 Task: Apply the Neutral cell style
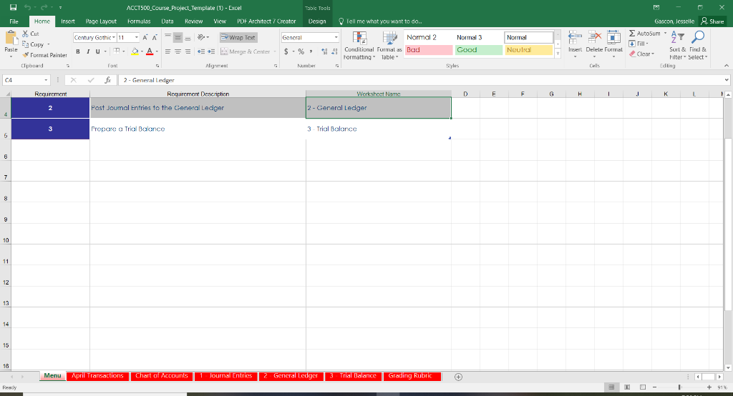click(529, 50)
